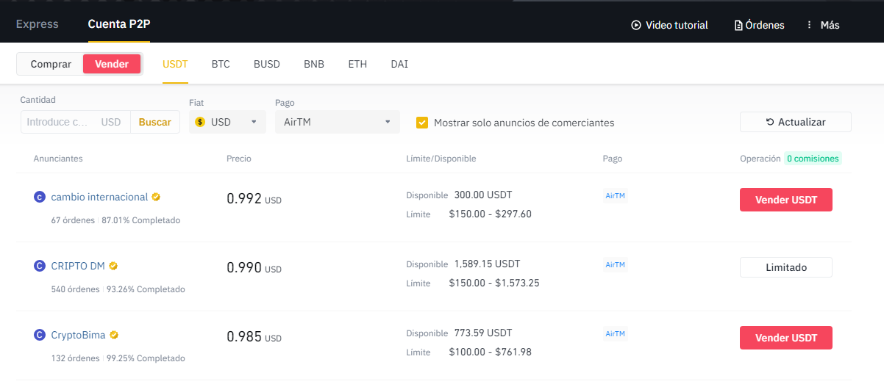This screenshot has width=884, height=384.
Task: Click the 0.985 USD price
Action: coord(254,336)
